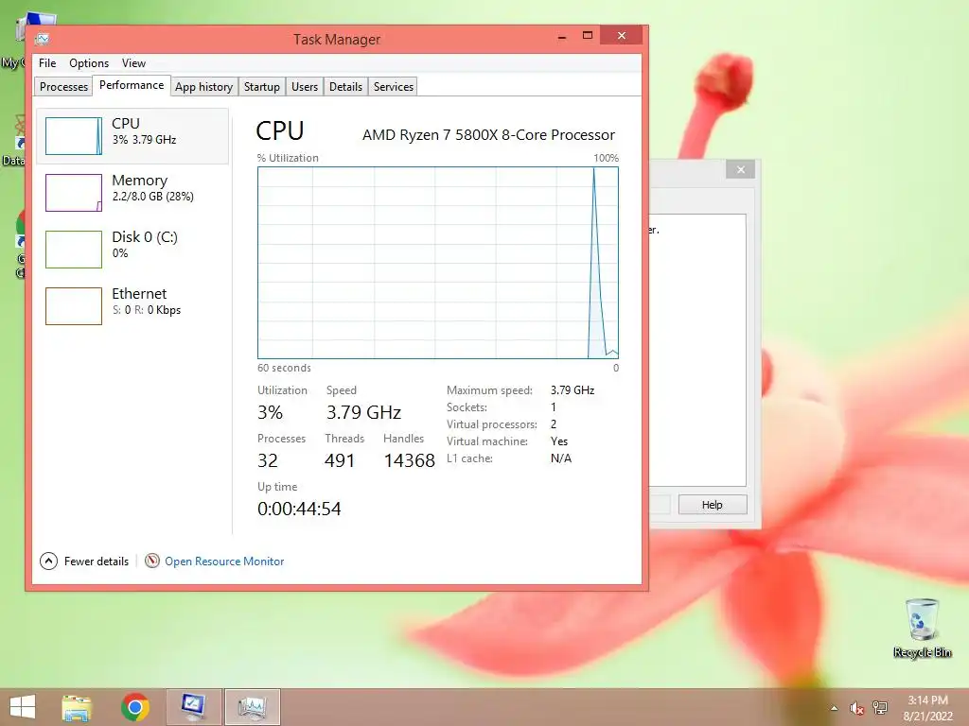
Task: Click the AMD Ryzen 7 5800X processor name
Action: pyautogui.click(x=488, y=134)
